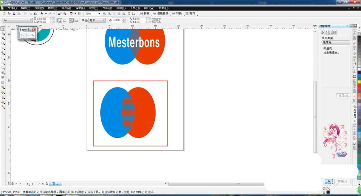Click the 增强插件 toolbar button

pyautogui.click(x=161, y=14)
